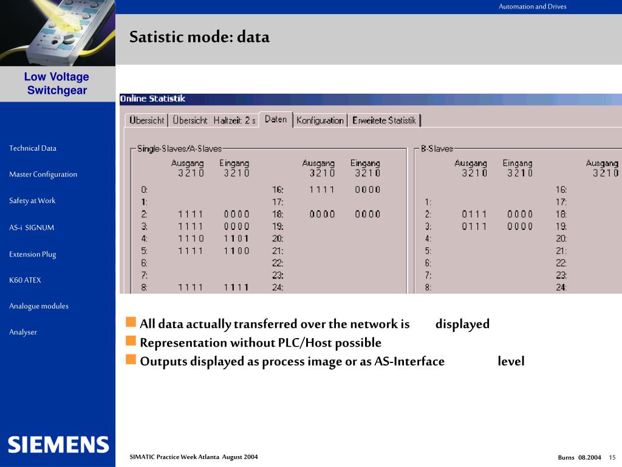Screen dimensions: 622x467
Task: Open Technical Data in the sidebar
Action: (33, 148)
